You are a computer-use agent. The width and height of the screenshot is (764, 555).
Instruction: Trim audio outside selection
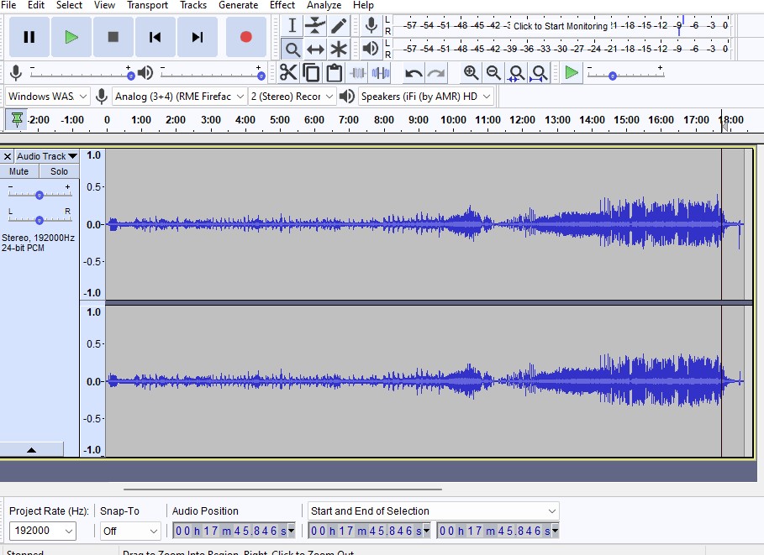pyautogui.click(x=357, y=73)
